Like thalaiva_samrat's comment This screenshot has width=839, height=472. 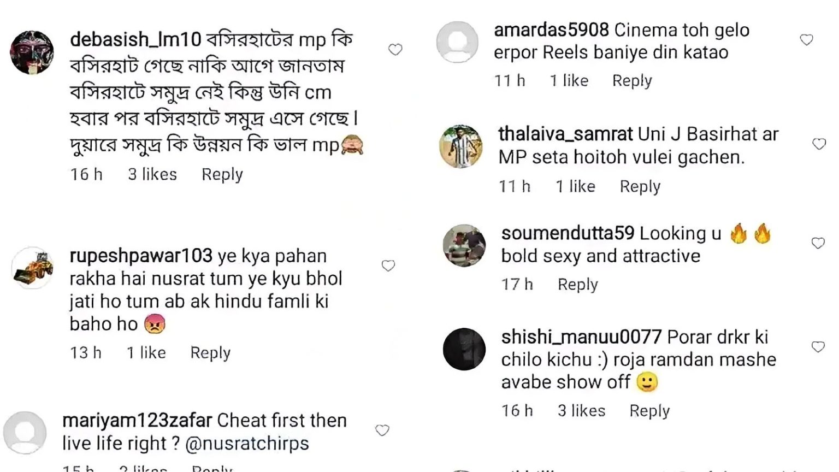pos(819,144)
